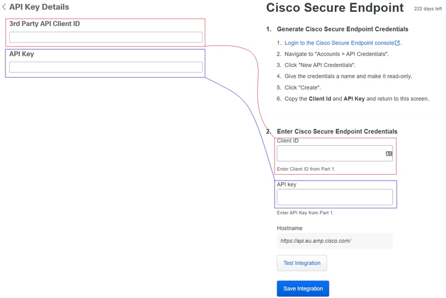446x298 pixels.
Task: Click the 'Enter Client ID from Part 1' hint
Action: point(306,169)
